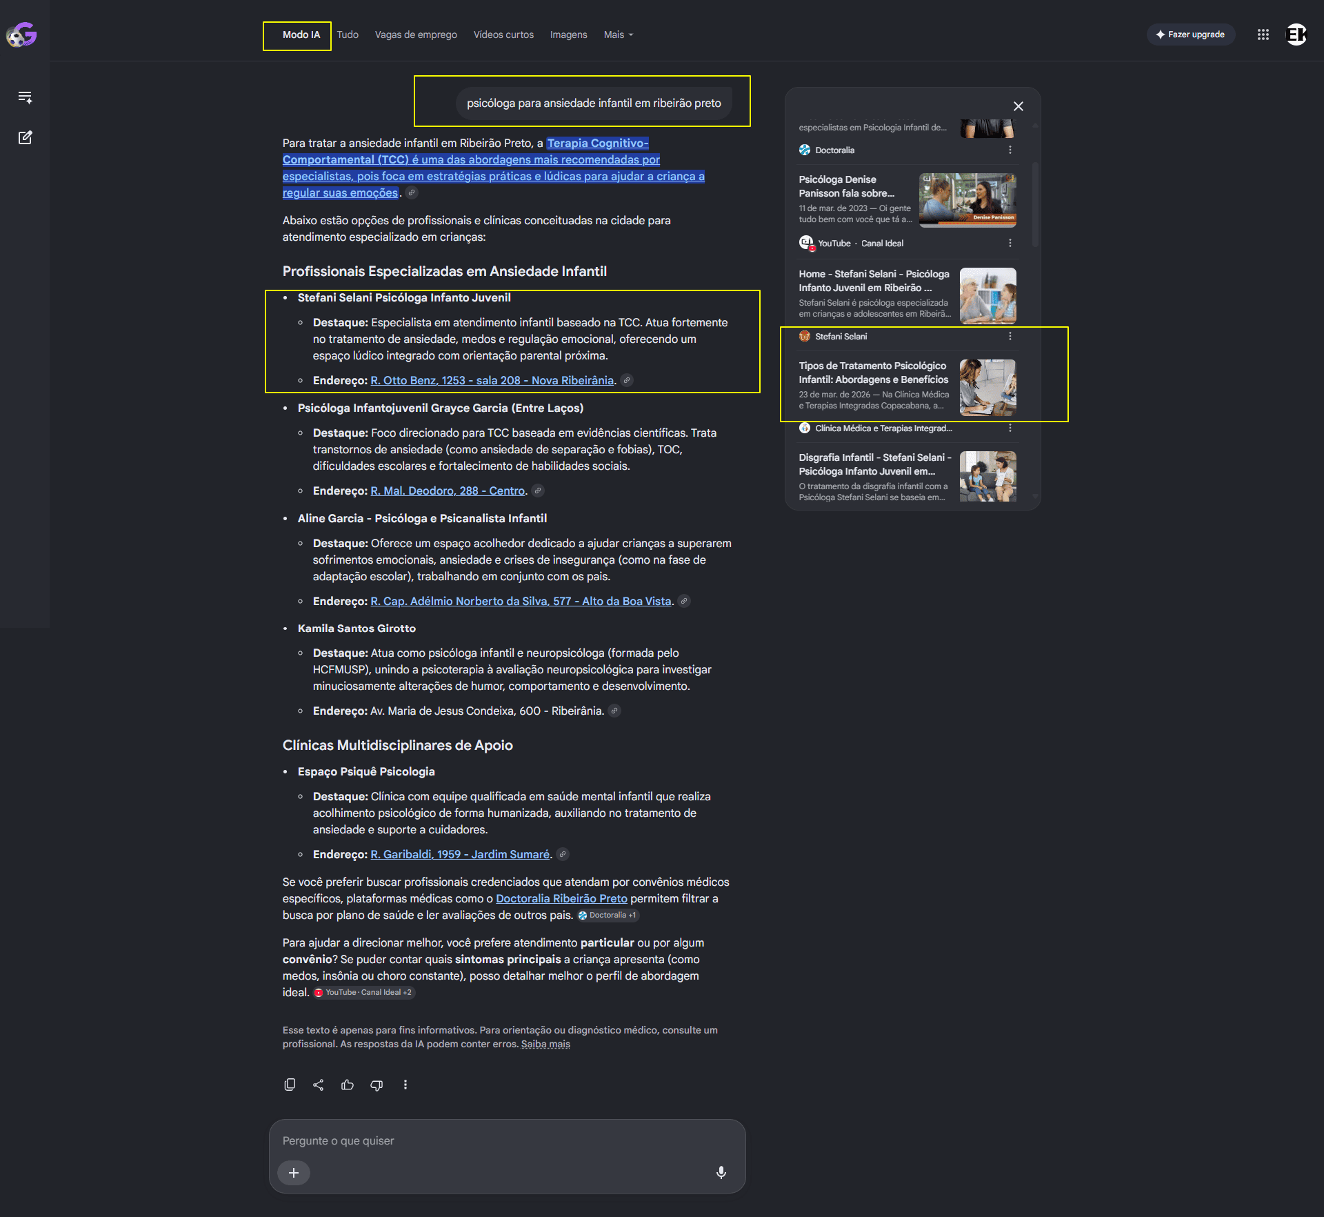
Task: Close the sources side panel
Action: tap(1019, 106)
